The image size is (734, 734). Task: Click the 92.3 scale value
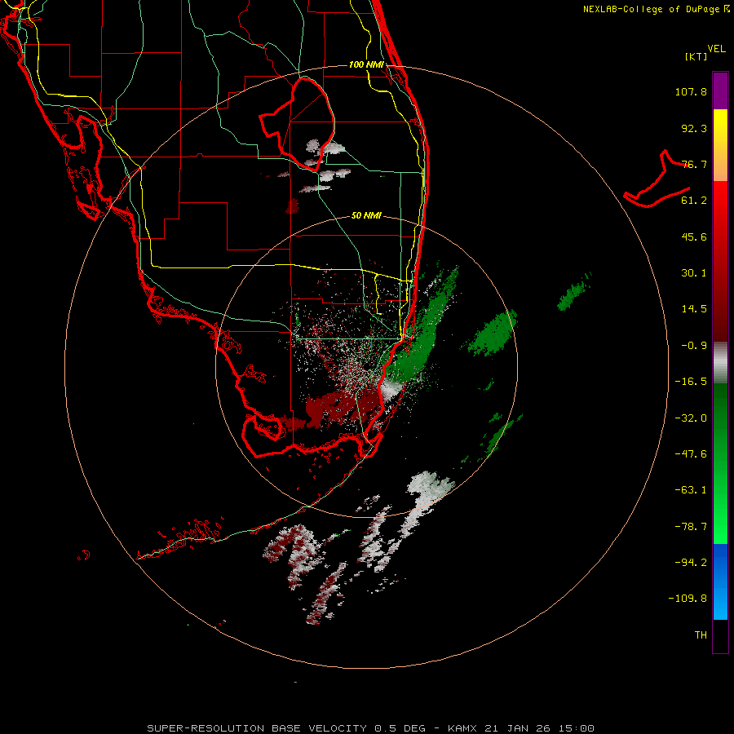pos(694,128)
